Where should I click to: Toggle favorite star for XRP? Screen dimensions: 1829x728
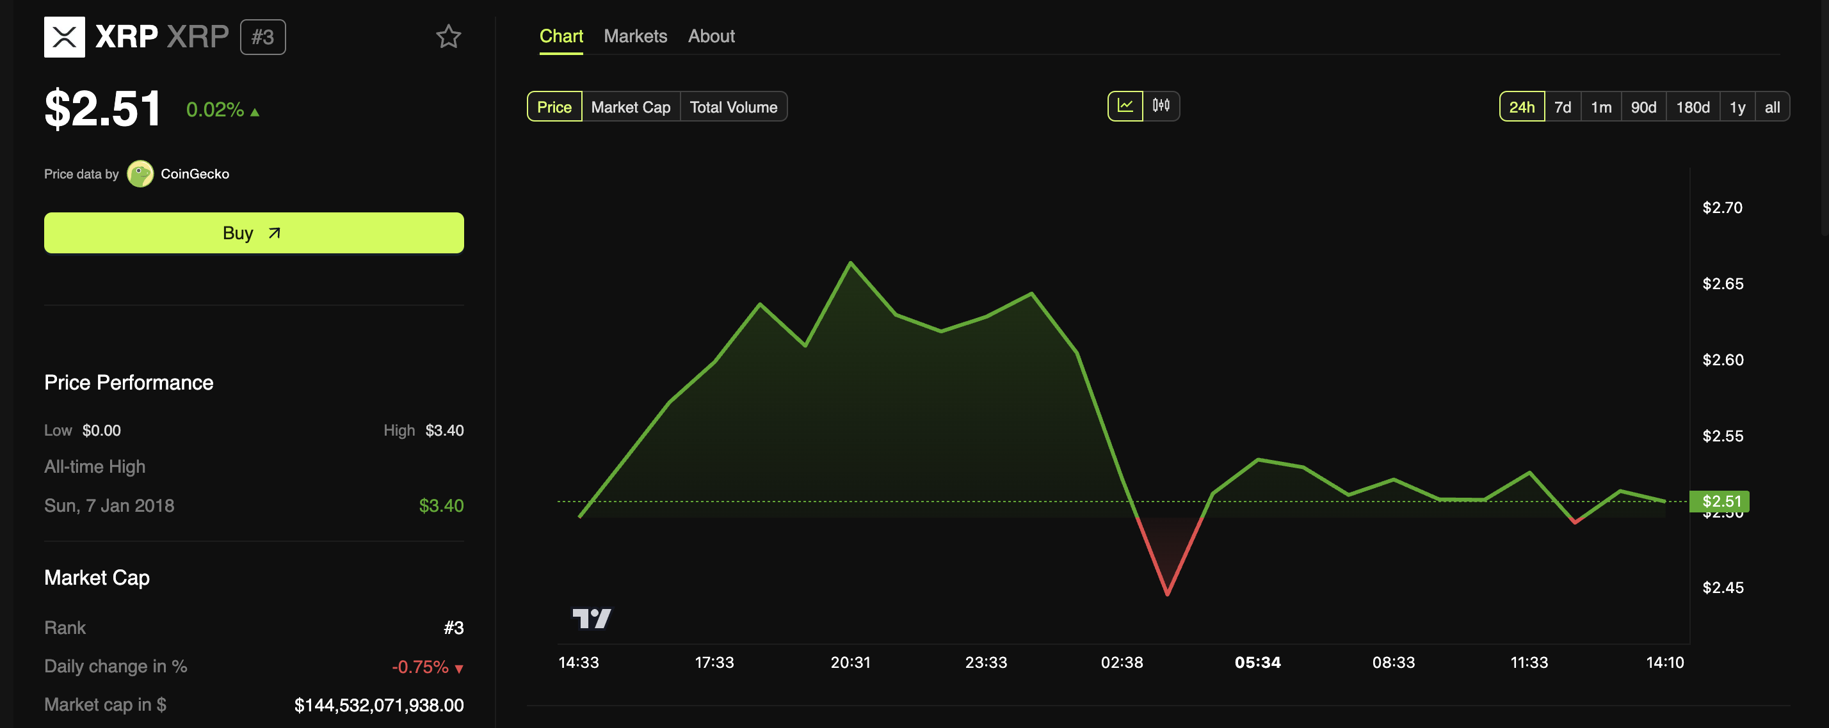(448, 35)
